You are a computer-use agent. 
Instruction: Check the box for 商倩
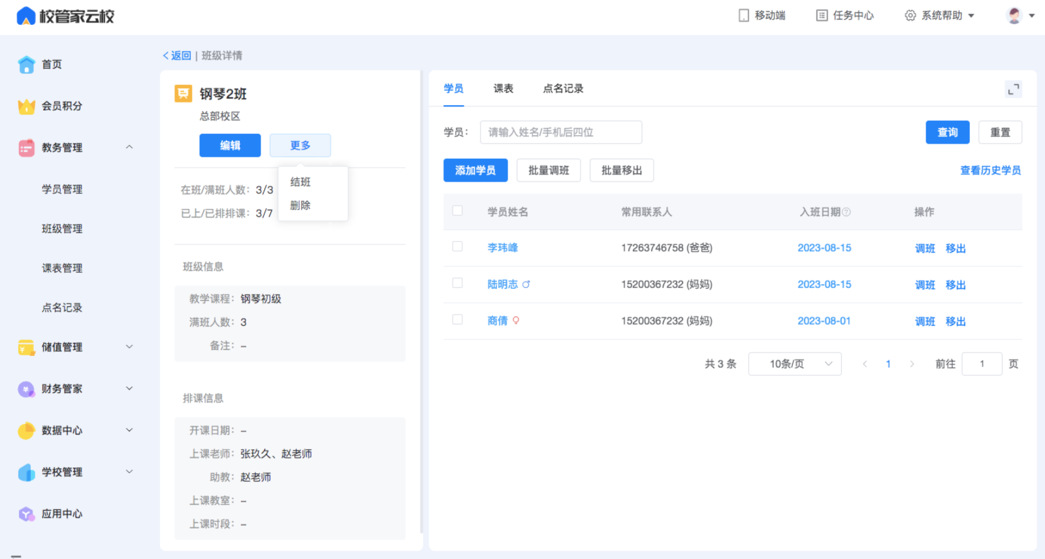[x=457, y=319]
